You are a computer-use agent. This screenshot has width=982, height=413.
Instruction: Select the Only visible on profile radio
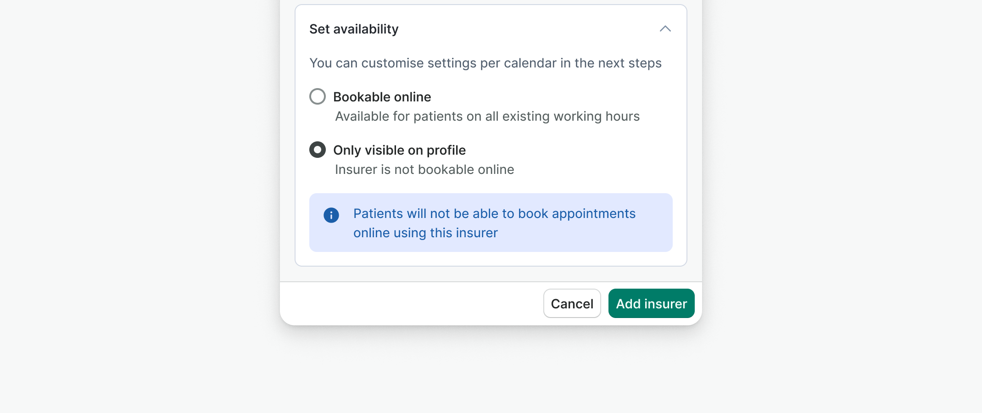point(318,150)
